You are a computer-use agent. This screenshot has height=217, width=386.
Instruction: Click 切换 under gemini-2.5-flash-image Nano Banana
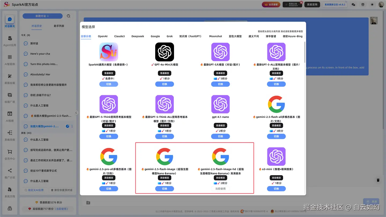pos(165,189)
